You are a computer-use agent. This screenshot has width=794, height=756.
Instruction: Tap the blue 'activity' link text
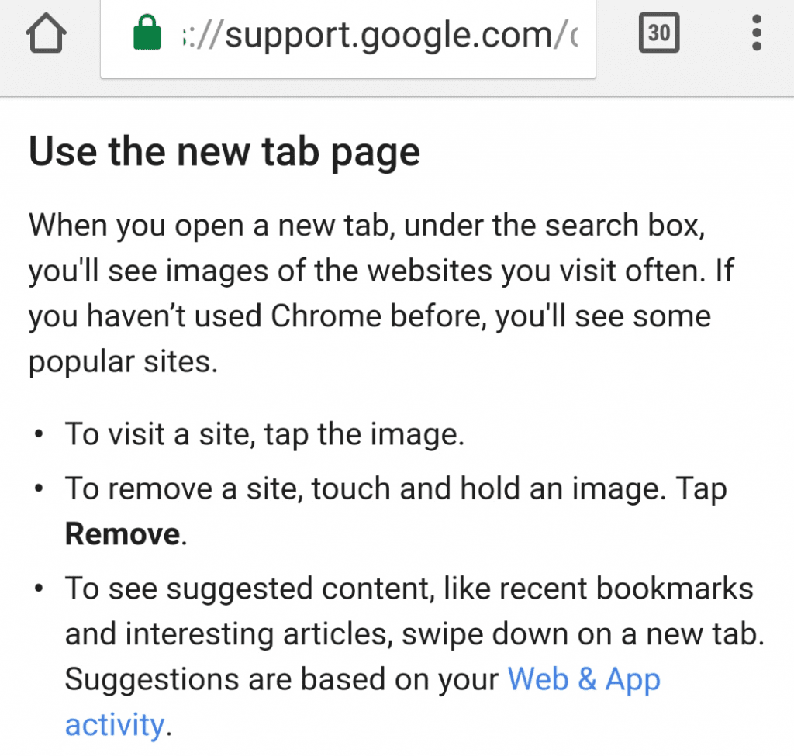pos(115,725)
